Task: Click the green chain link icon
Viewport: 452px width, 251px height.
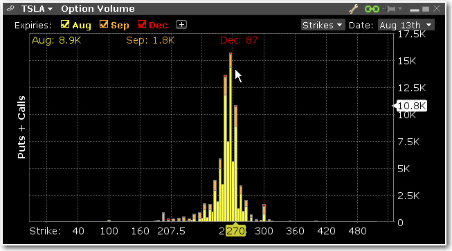Action: [x=372, y=9]
